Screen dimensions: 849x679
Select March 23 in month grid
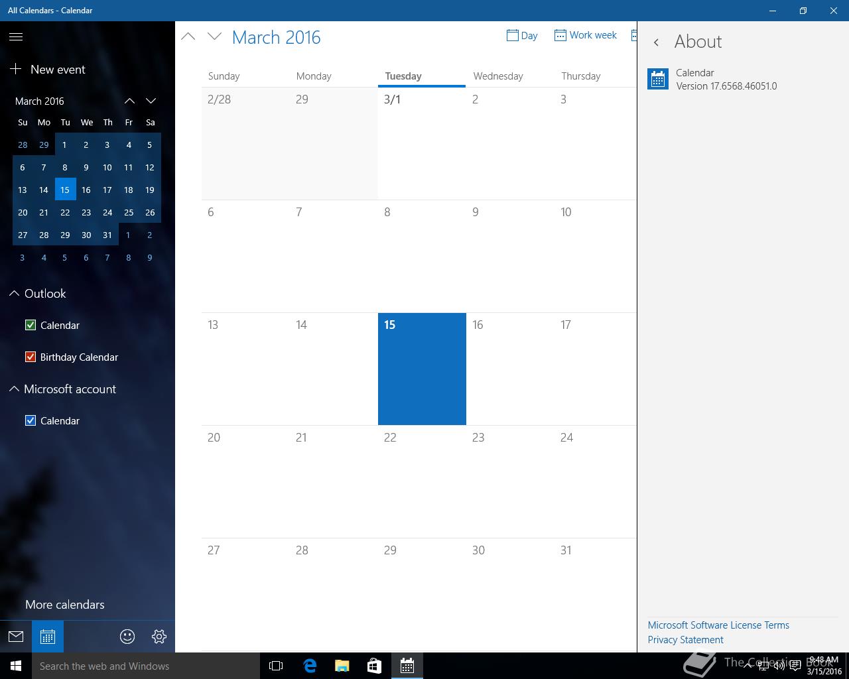click(510, 481)
